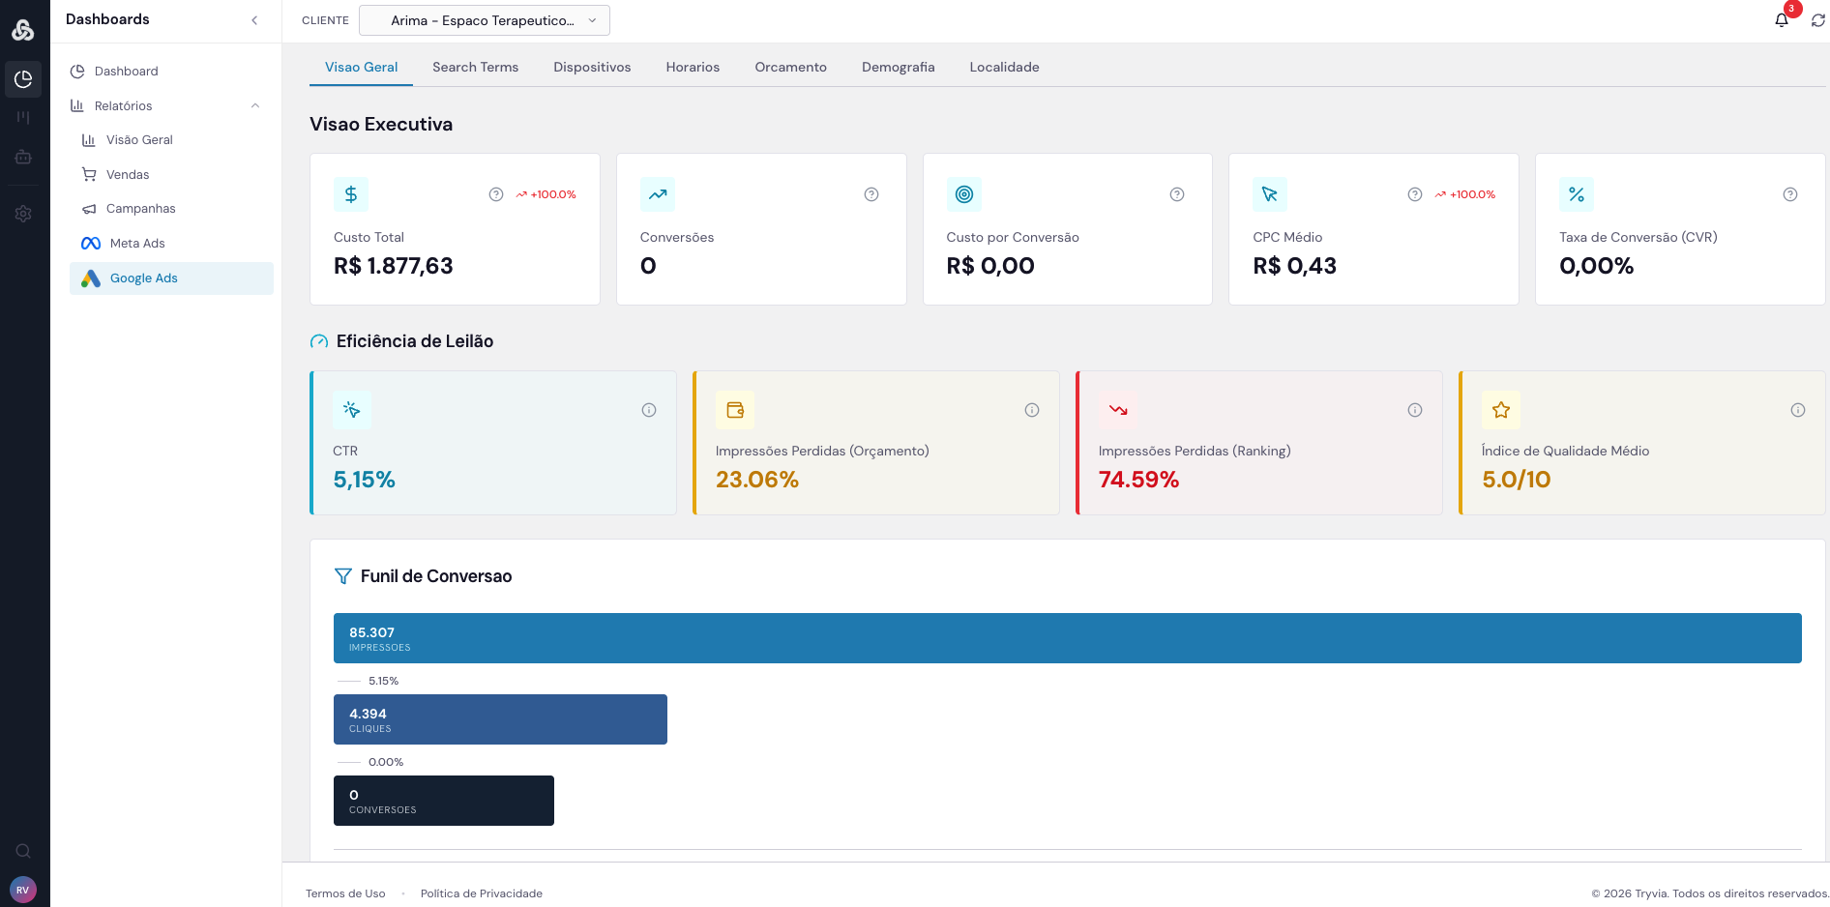Select the pie chart dashboards icon in sidebar
The width and height of the screenshot is (1830, 907).
tap(23, 79)
